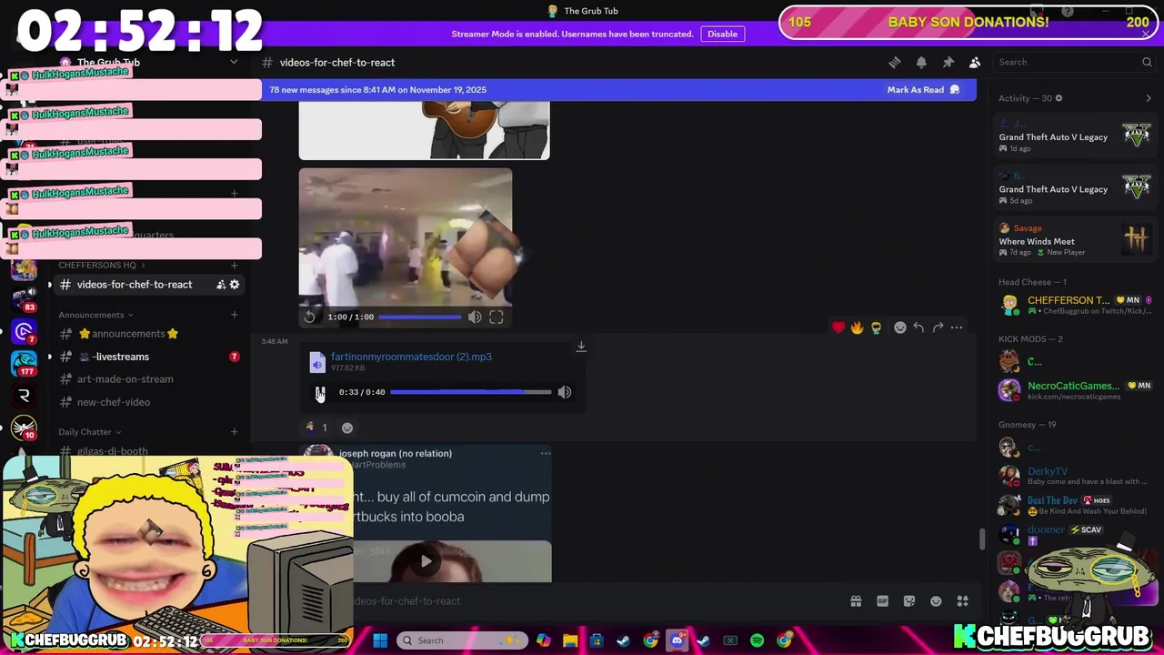Open first Grand Theft Auto V Legacy activity card
Image resolution: width=1164 pixels, height=655 pixels.
[x=1075, y=136]
